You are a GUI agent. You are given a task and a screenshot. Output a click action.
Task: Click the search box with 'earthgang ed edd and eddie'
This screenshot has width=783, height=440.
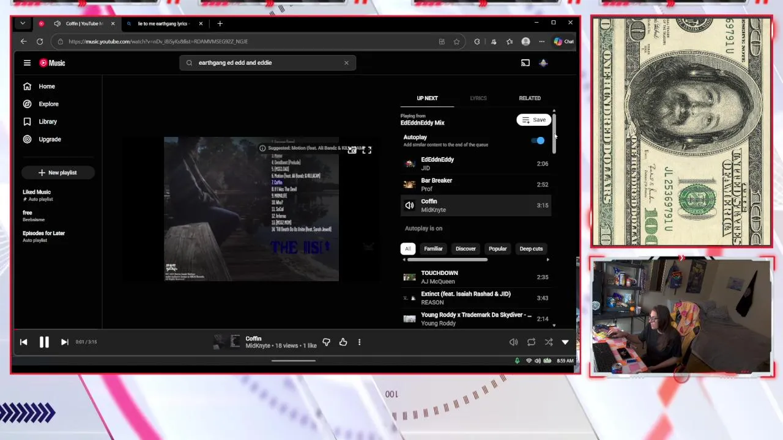click(267, 62)
